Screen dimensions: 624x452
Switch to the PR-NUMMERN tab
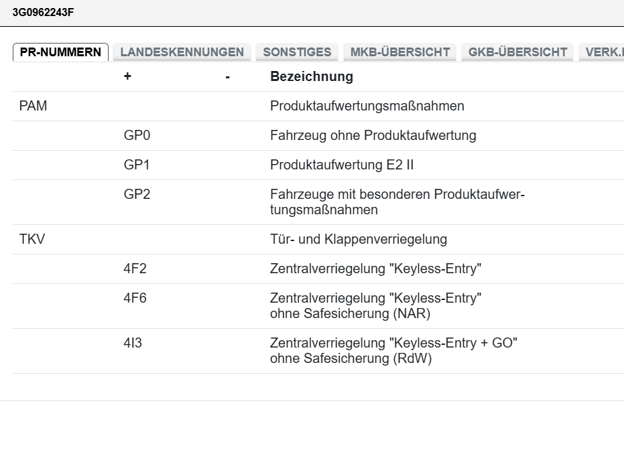(x=60, y=52)
